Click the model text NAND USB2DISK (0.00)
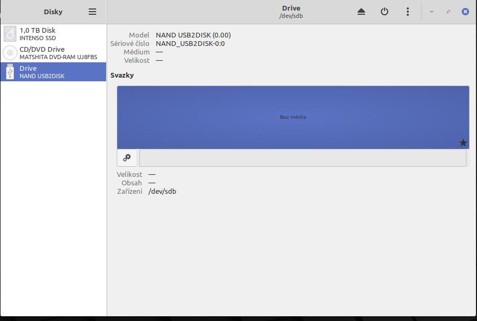This screenshot has height=321, width=477. (x=193, y=35)
